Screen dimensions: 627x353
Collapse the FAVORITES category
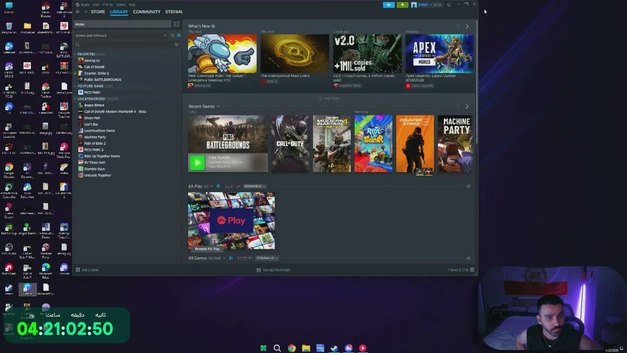[x=75, y=54]
